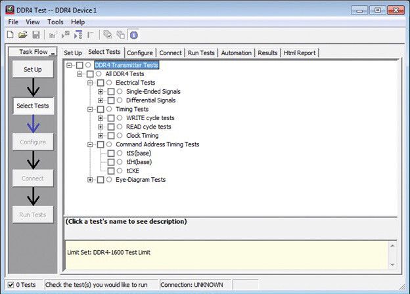
Task: Switch to the Connect tab
Action: 170,52
